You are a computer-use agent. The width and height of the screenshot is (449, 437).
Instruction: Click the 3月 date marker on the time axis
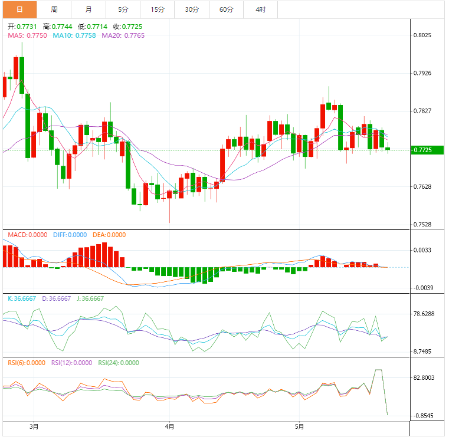pos(34,426)
